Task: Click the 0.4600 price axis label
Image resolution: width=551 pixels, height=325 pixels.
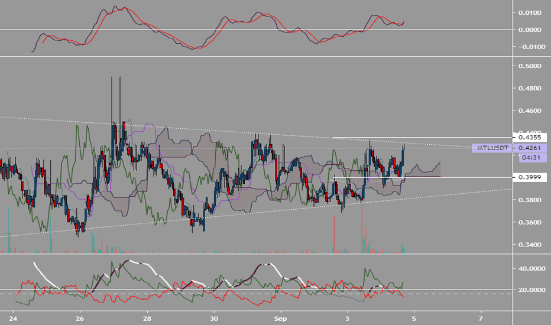Action: (530, 110)
